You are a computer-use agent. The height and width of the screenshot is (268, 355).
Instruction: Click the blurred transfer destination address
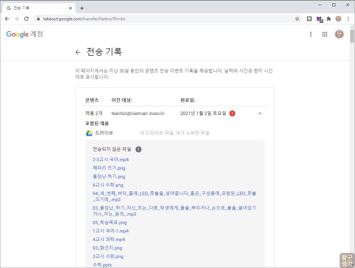(138, 113)
